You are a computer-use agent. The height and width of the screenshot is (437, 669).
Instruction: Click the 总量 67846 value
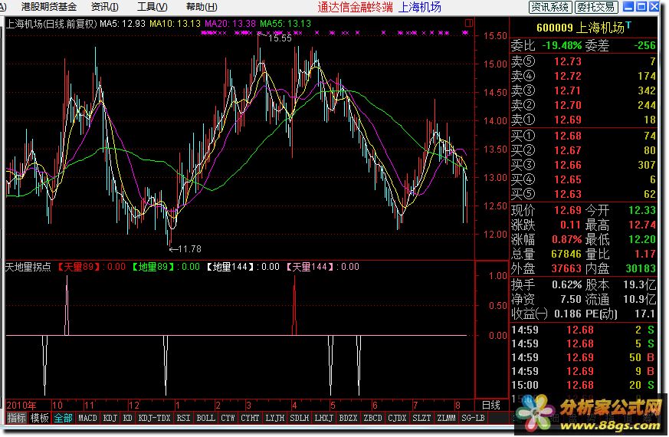coord(566,255)
